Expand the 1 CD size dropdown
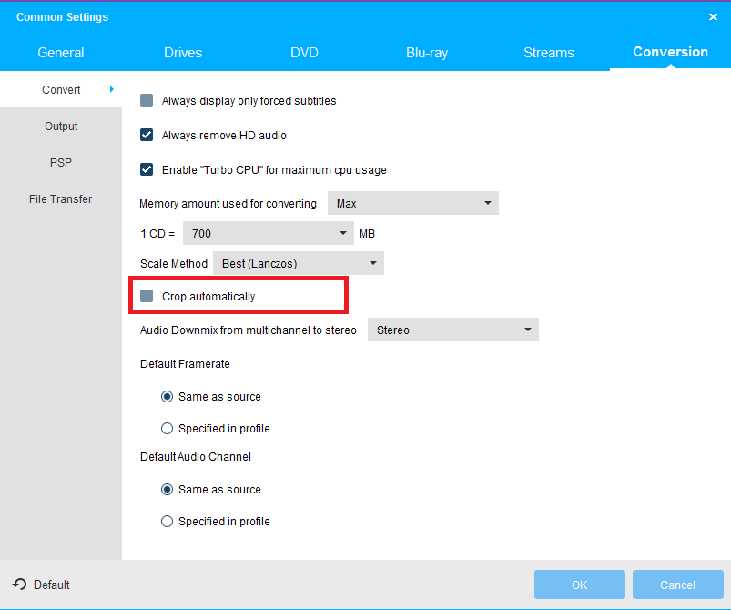The width and height of the screenshot is (731, 610). tap(268, 234)
